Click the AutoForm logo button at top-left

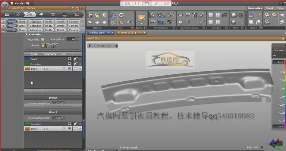tap(5, 8)
